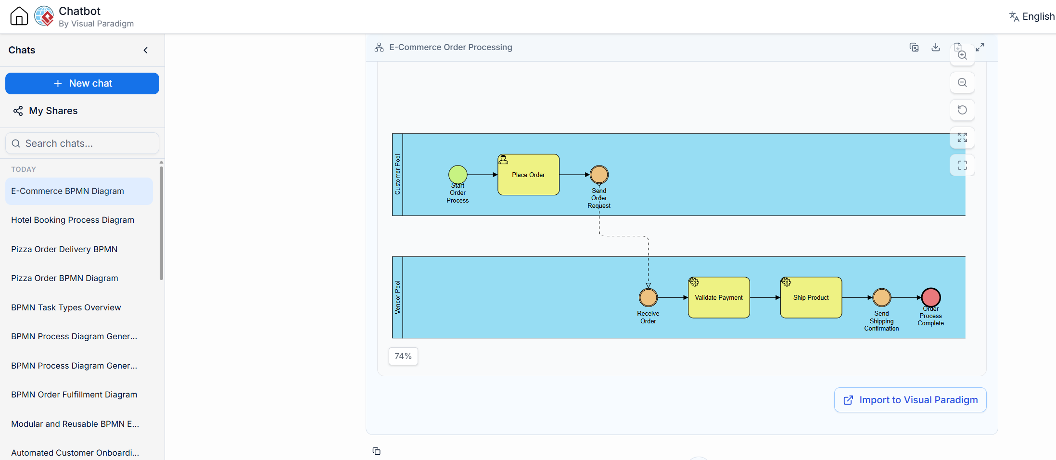This screenshot has height=460, width=1056.
Task: Select the Validate Payment task
Action: click(x=719, y=297)
